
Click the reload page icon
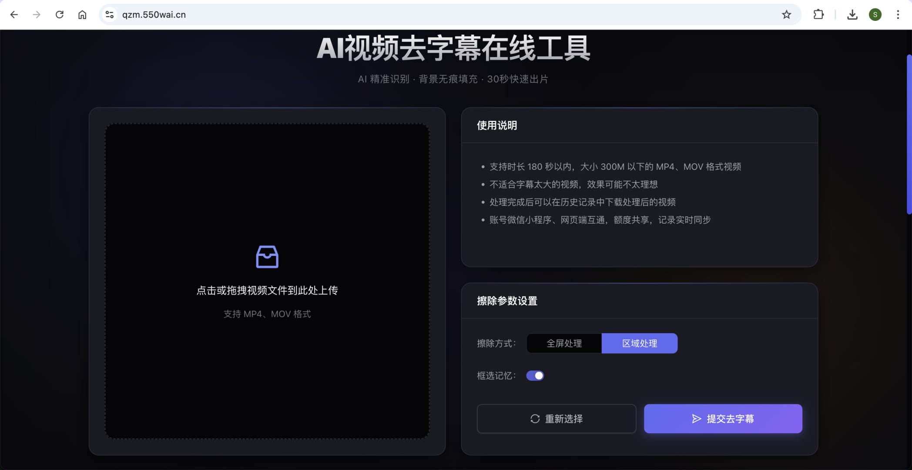pyautogui.click(x=60, y=14)
